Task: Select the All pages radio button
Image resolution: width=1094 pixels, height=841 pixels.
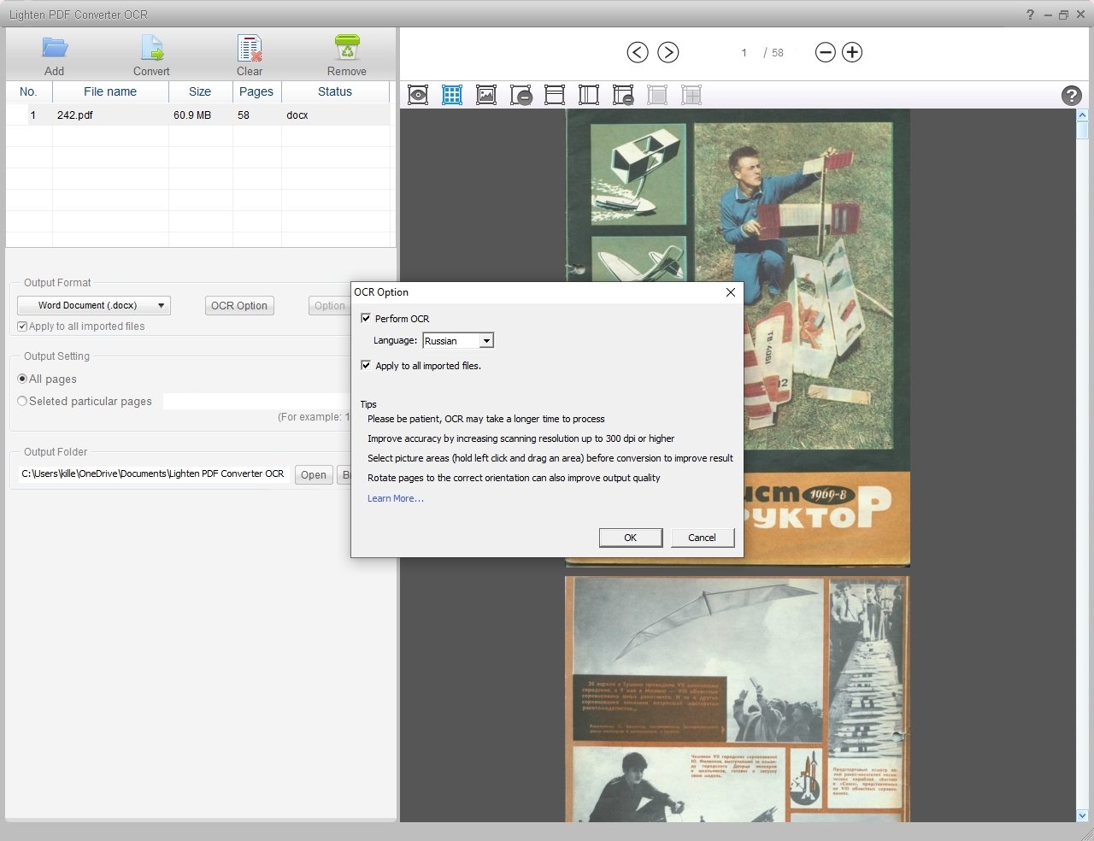Action: click(x=22, y=379)
